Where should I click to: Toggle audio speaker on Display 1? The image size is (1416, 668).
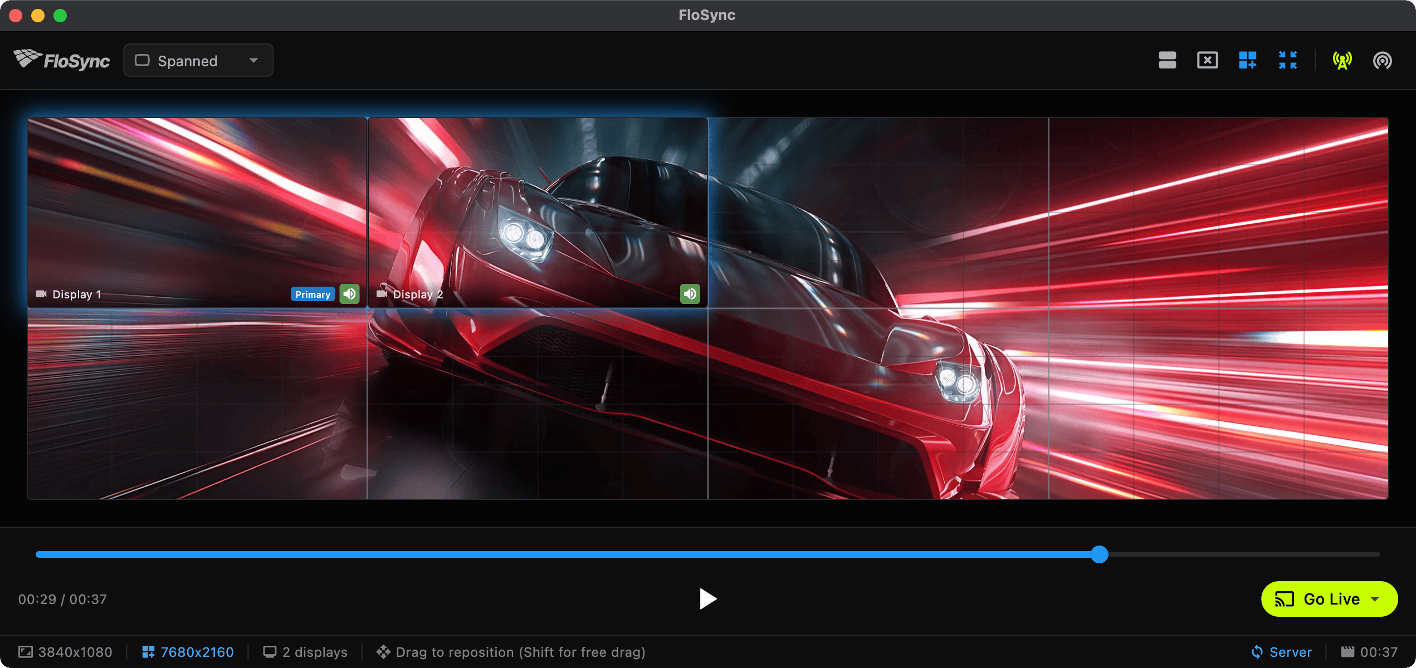350,294
